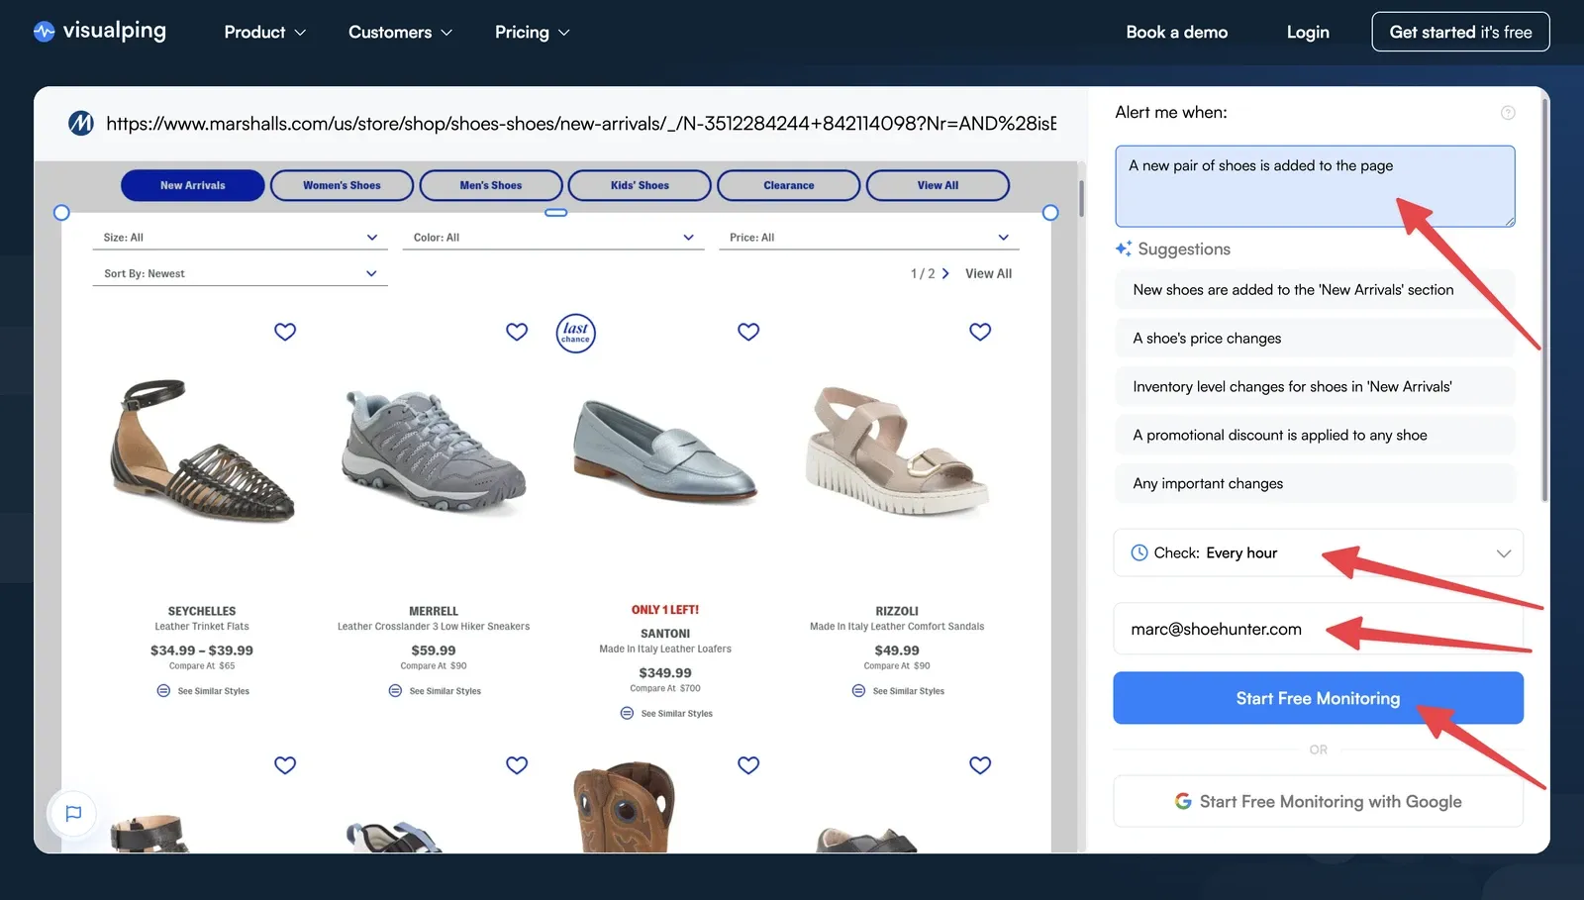Select the top-right selection handle circle
Screen dimensions: 1584x900
pos(1050,213)
